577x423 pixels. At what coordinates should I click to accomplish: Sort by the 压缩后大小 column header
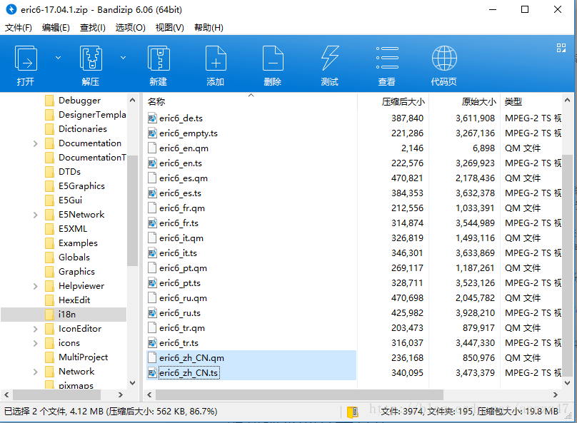coord(403,102)
